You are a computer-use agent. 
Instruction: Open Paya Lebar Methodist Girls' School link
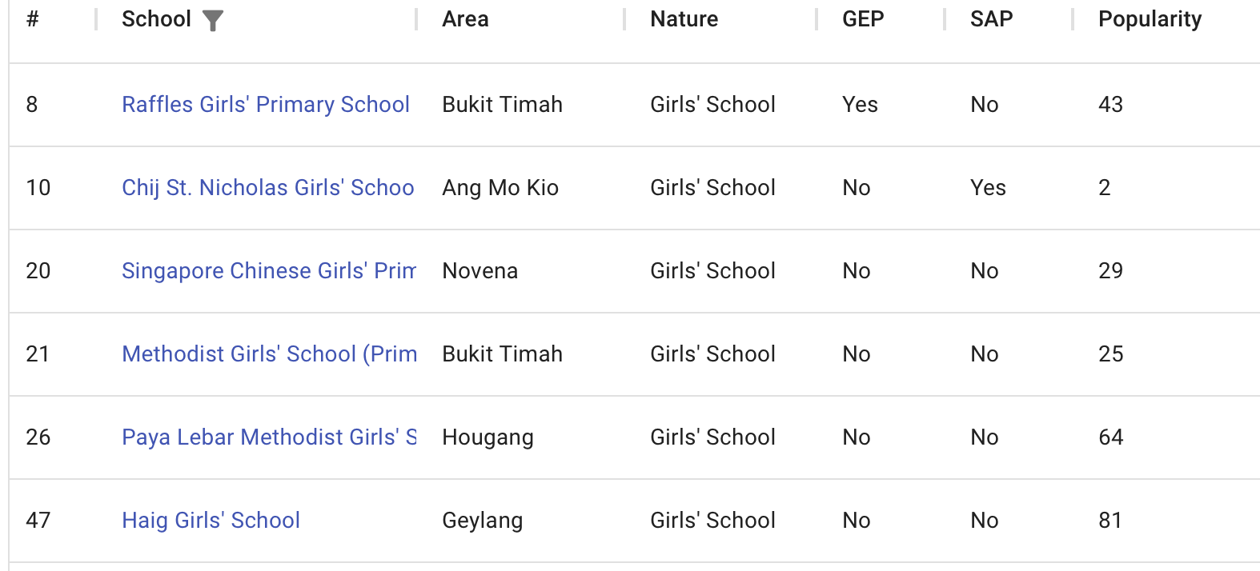pos(269,437)
